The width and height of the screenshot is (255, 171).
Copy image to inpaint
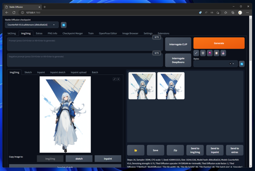click(x=108, y=159)
